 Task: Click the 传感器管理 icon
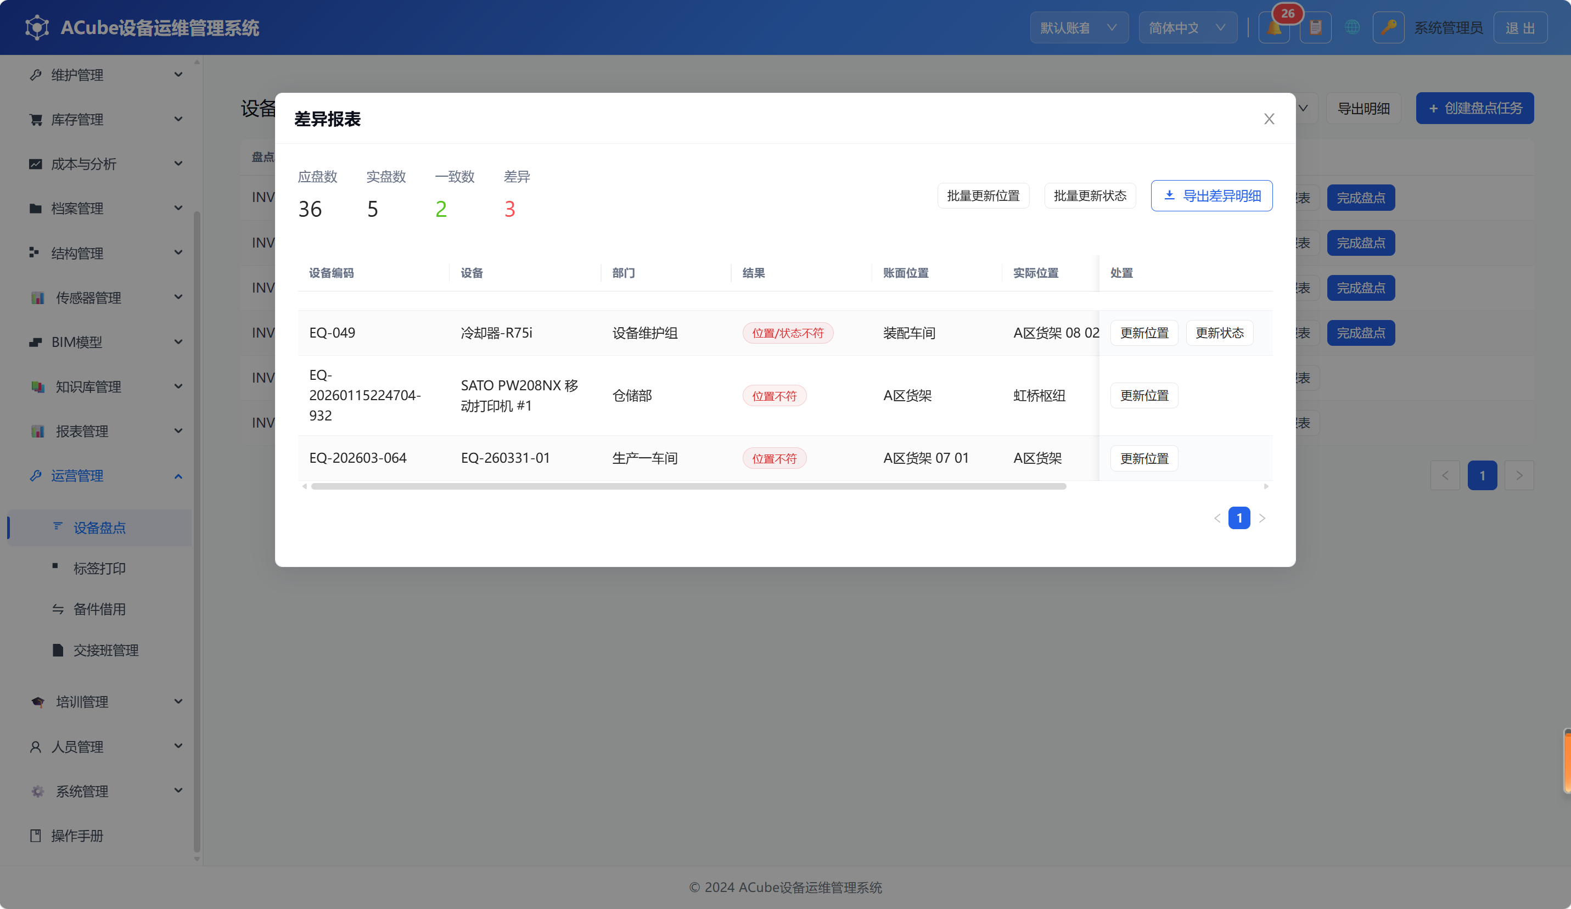click(38, 298)
